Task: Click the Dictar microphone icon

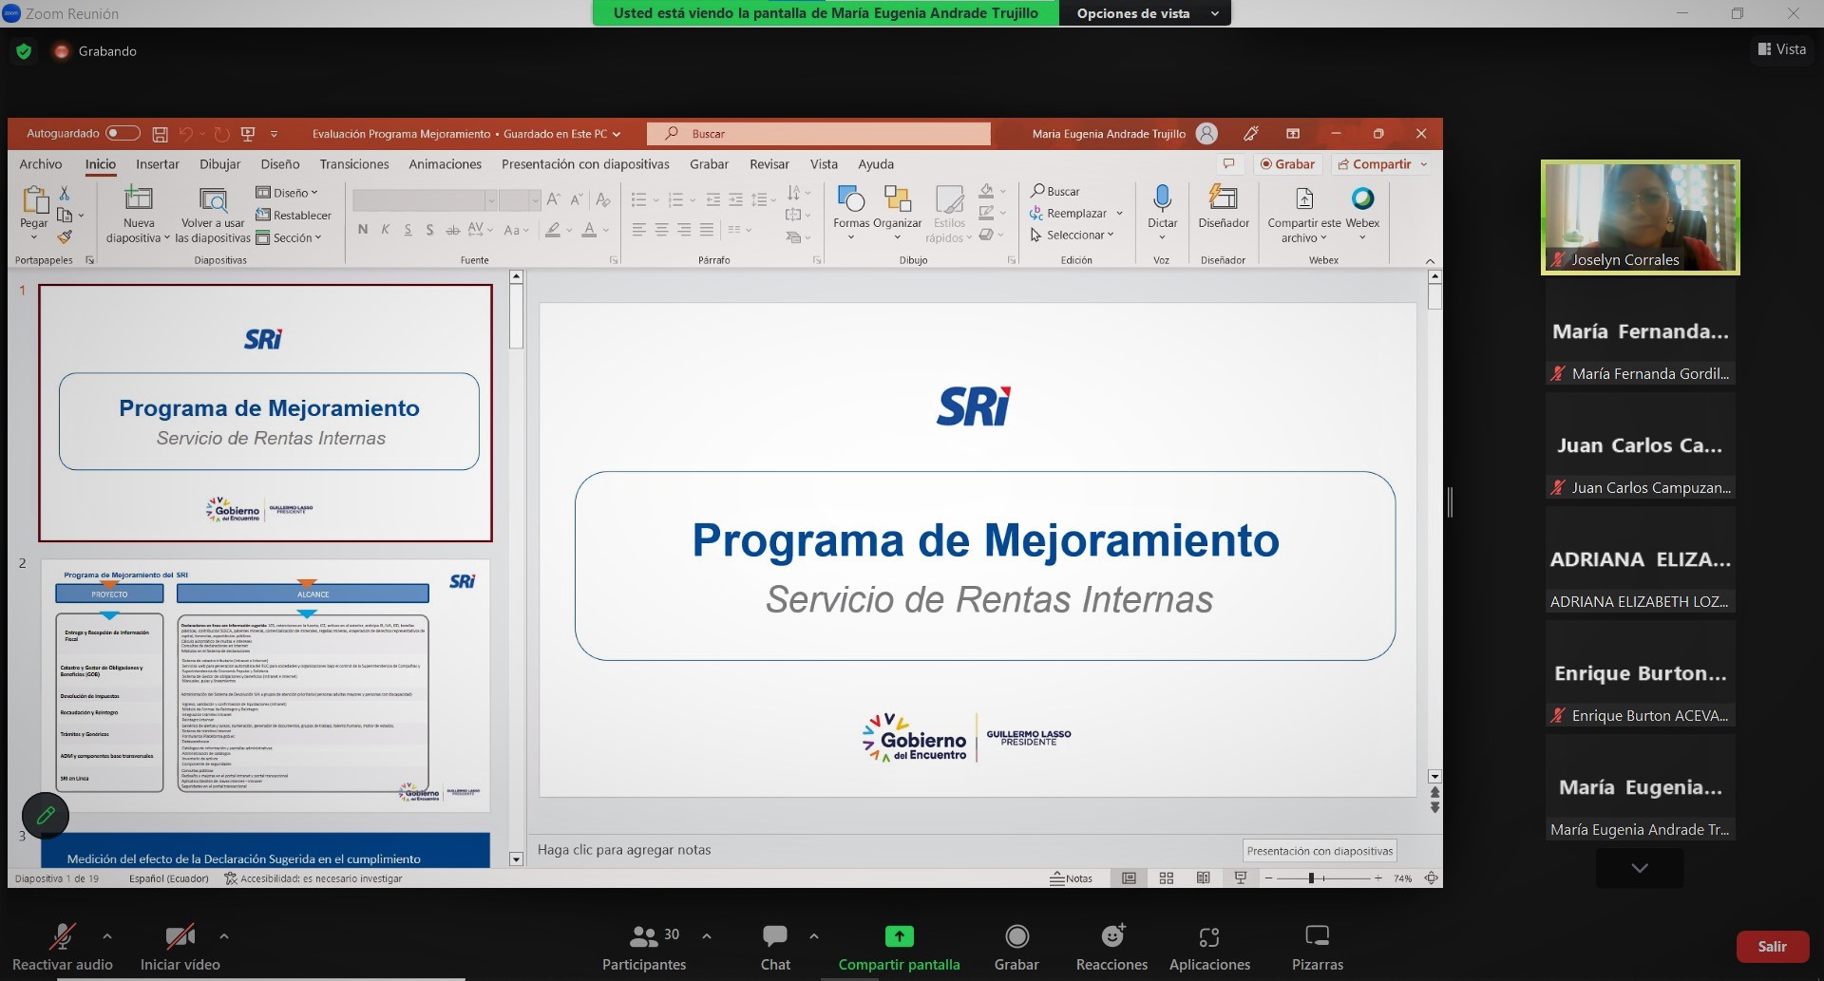Action: (1162, 199)
